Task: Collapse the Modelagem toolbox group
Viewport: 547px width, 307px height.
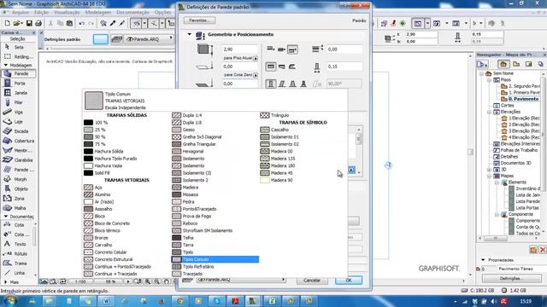Action: (6, 65)
